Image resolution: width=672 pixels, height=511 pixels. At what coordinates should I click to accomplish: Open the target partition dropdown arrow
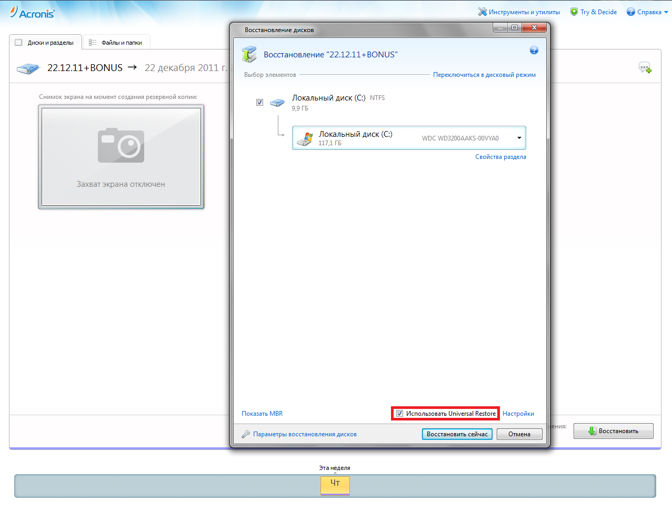click(519, 138)
